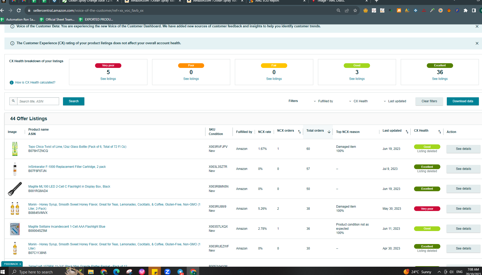The width and height of the screenshot is (482, 275).
Task: Focus the Search title, ASIN field
Action: (x=38, y=101)
